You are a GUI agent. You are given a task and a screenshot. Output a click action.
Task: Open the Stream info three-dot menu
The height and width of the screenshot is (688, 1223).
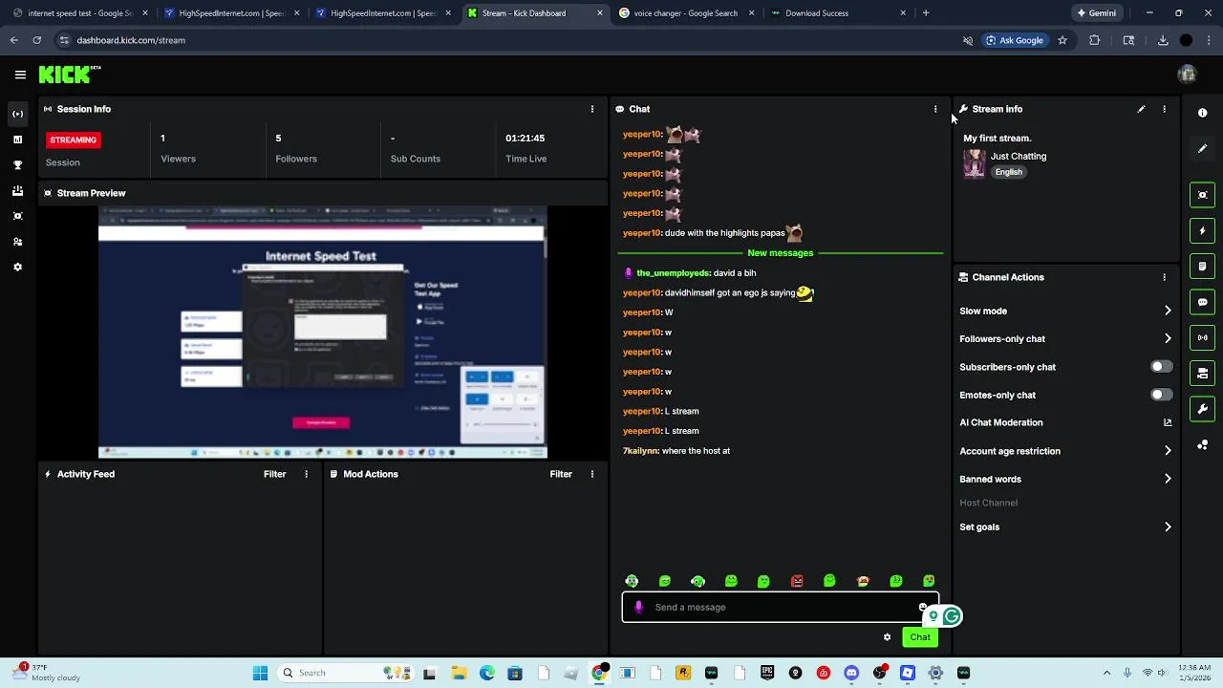pyautogui.click(x=1164, y=109)
